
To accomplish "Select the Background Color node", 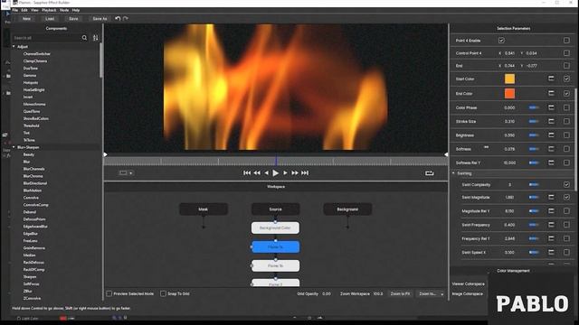I will click(x=275, y=227).
